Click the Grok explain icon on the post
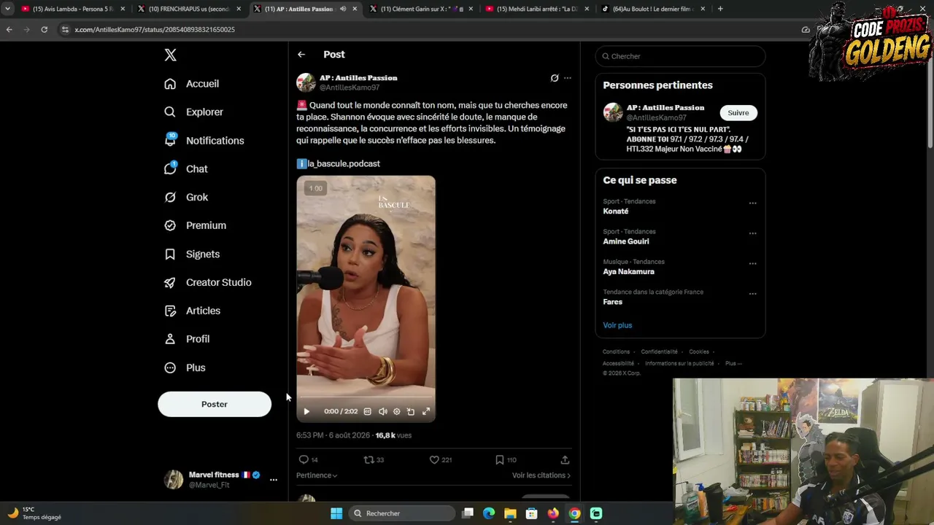 [555, 78]
